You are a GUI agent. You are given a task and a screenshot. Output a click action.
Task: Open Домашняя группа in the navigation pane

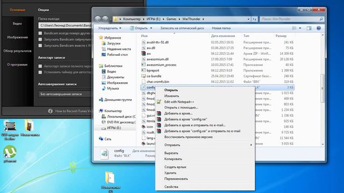point(118,100)
